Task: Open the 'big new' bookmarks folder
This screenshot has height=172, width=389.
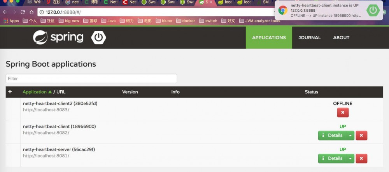Action: click(x=69, y=21)
